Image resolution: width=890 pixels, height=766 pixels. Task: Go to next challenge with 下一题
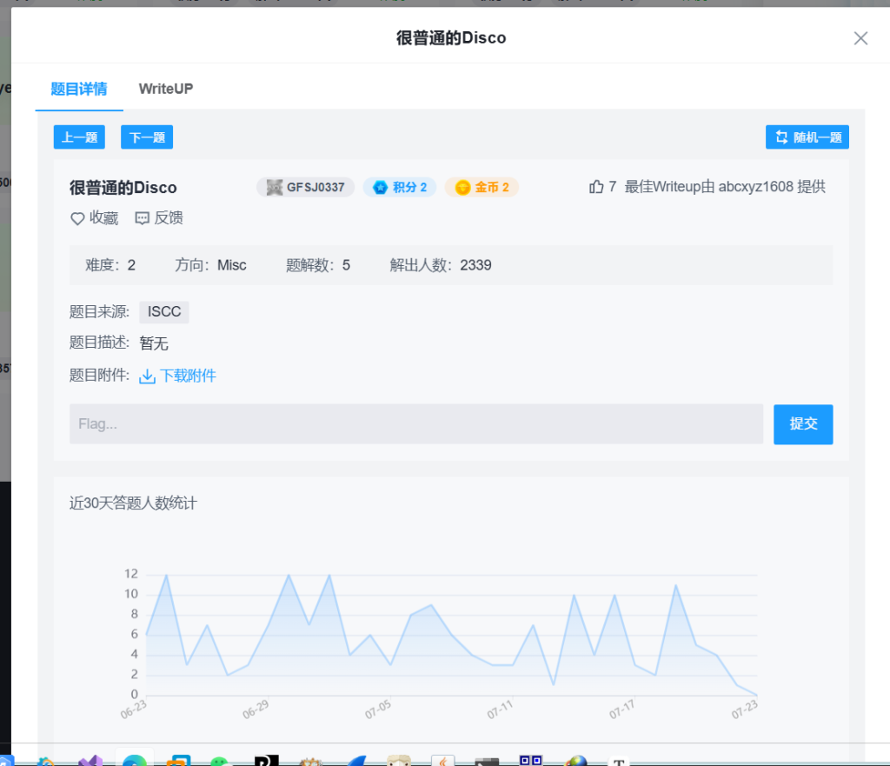click(147, 137)
